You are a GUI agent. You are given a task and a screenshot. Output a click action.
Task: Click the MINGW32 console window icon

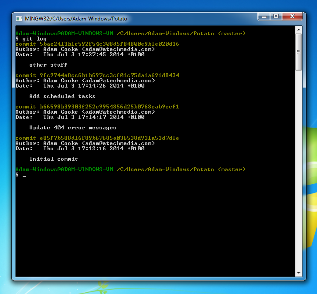tap(19, 19)
